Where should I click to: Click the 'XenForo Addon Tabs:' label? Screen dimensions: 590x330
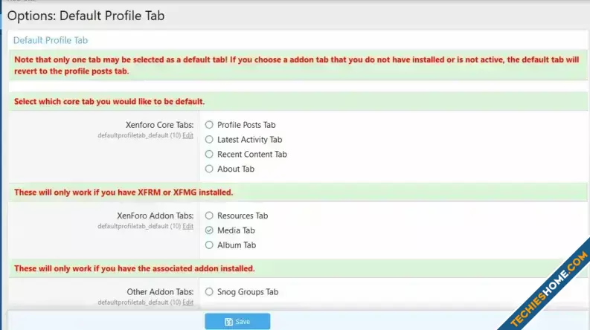[155, 216]
